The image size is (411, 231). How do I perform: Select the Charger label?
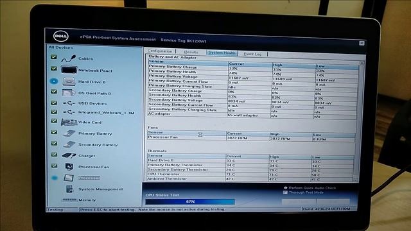[87, 156]
